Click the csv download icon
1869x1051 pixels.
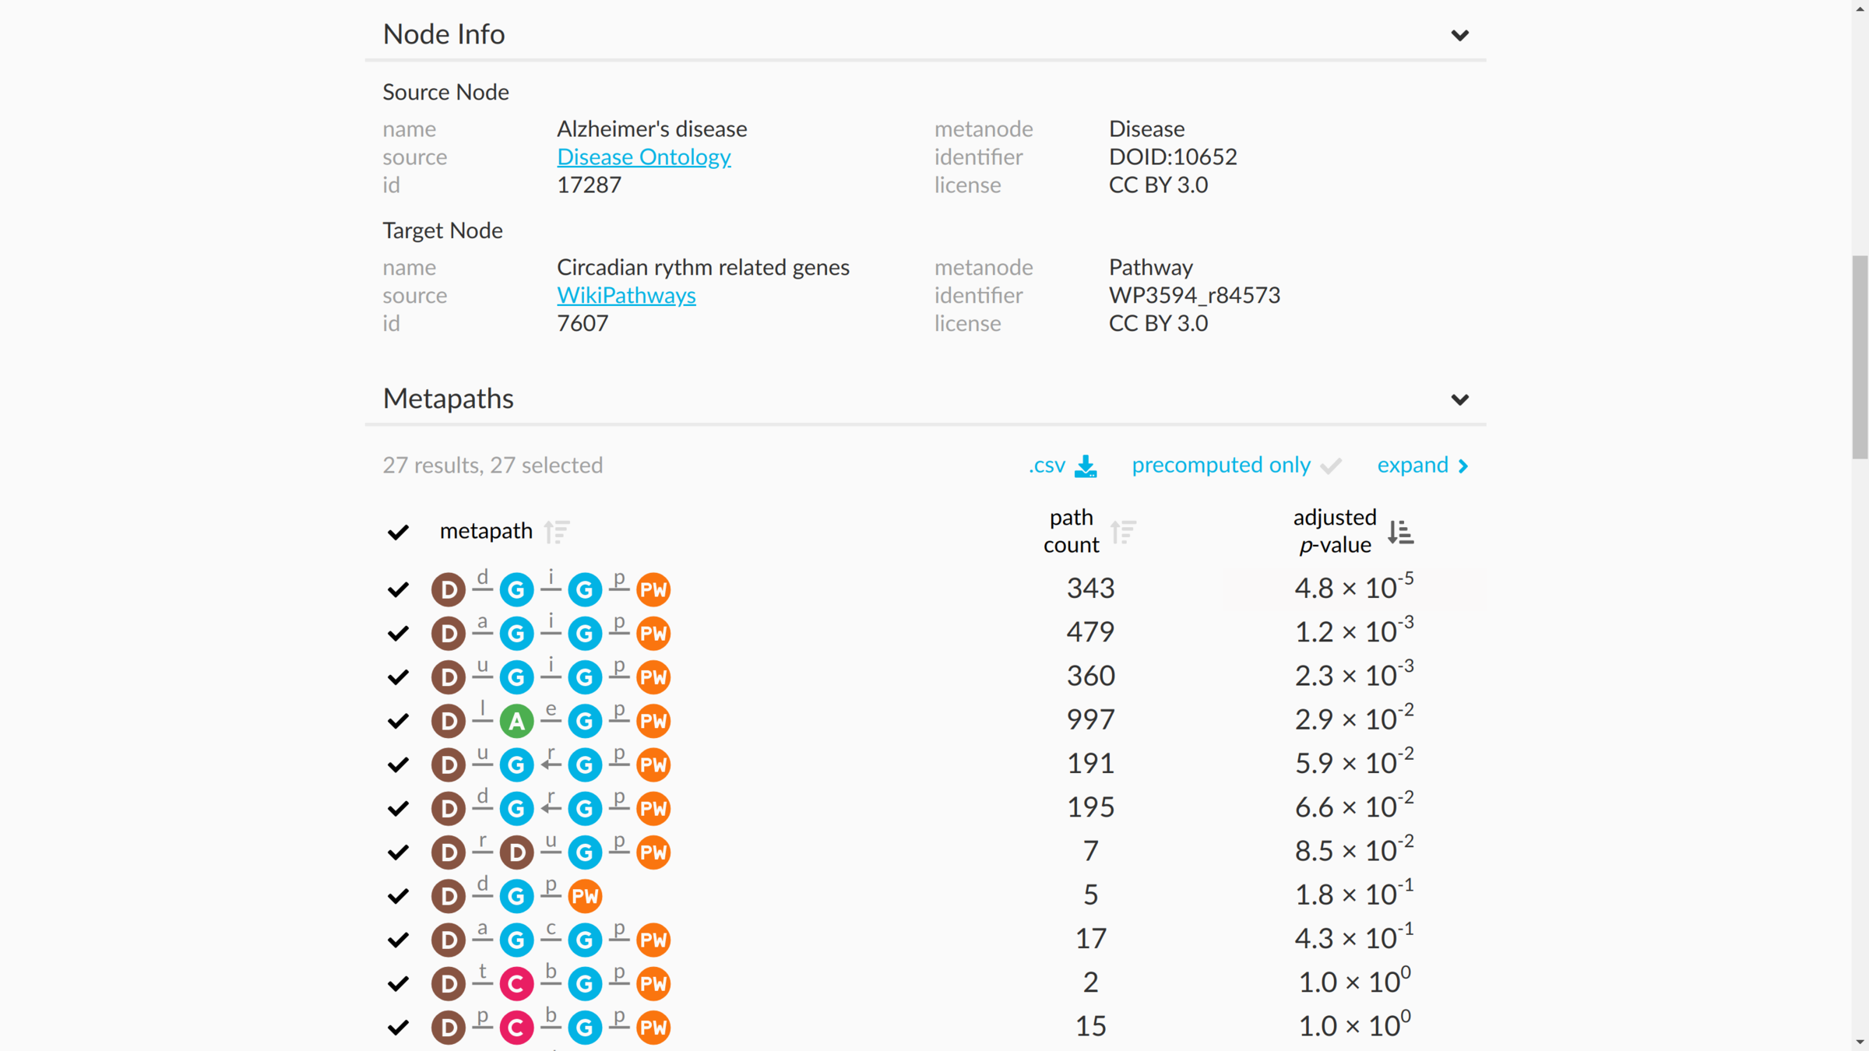(1086, 466)
